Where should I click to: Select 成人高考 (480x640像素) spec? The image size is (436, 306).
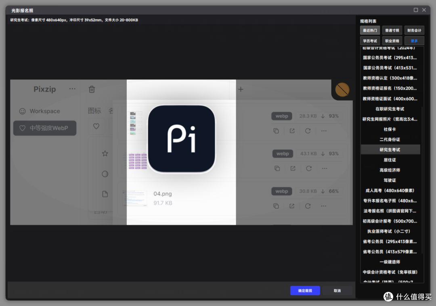tap(390, 190)
